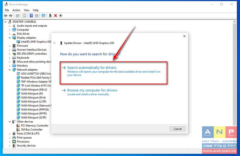Screen dimensions: 240x156
Task: Select ASIX AX88772A USB2.0 adapter
Action: point(36,74)
